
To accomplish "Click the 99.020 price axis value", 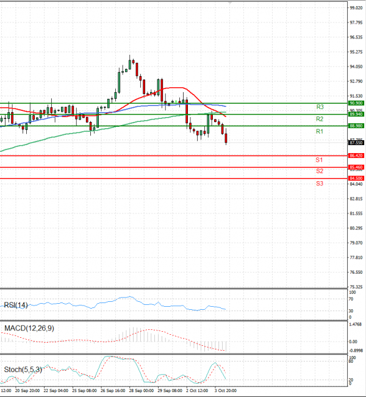I will pyautogui.click(x=356, y=8).
